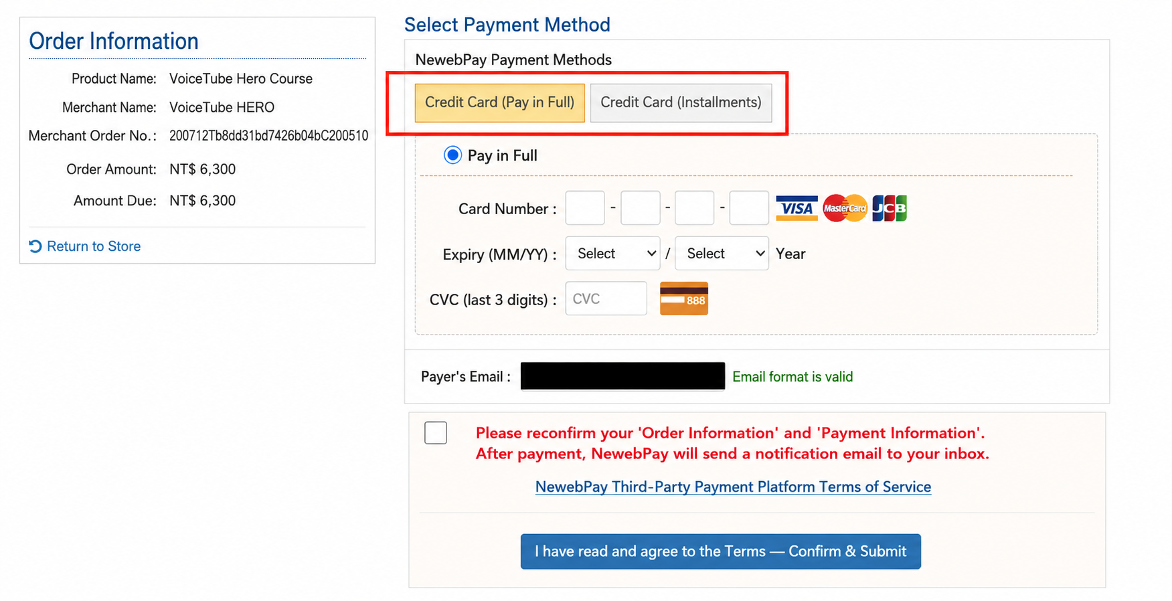This screenshot has width=1172, height=601.
Task: Click Confirm & Submit button
Action: tap(721, 551)
